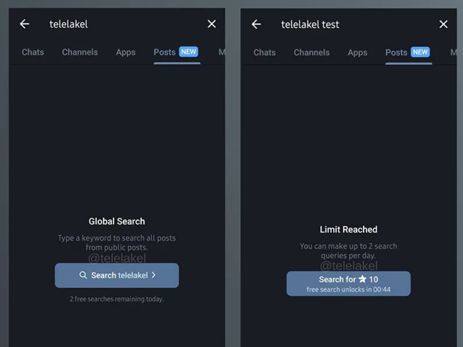Screen dimensions: 463x347
Task: Click the star icon in 'Search for 10' button
Action: point(362,279)
